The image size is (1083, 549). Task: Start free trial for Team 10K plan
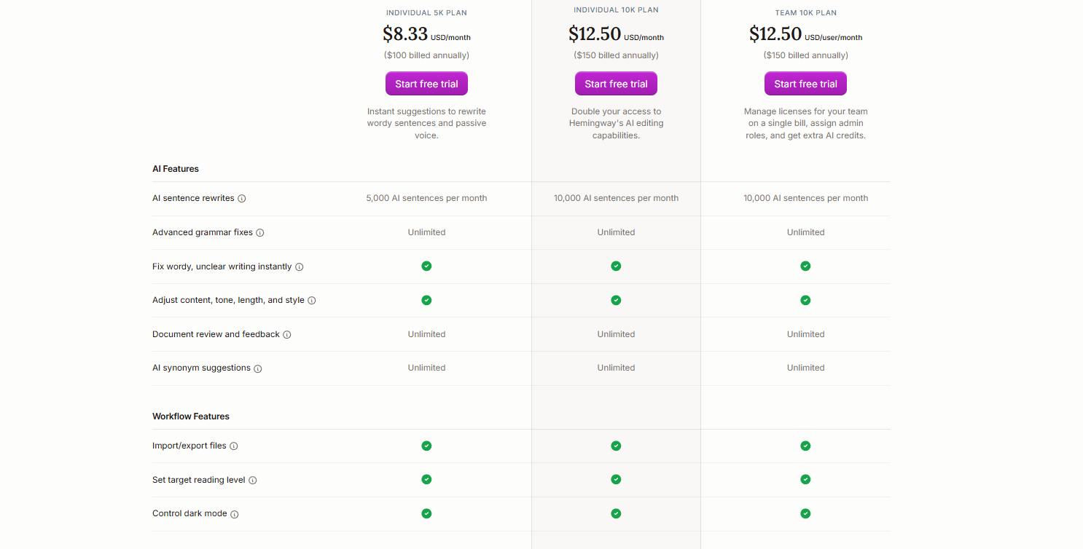click(805, 84)
